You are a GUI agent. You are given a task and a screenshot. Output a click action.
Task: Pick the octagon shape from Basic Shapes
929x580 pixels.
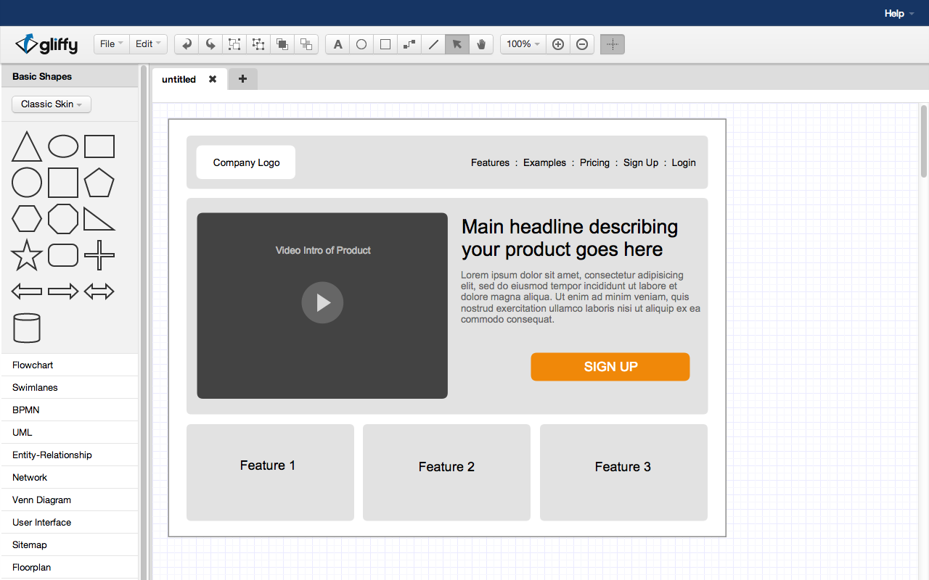pos(63,219)
